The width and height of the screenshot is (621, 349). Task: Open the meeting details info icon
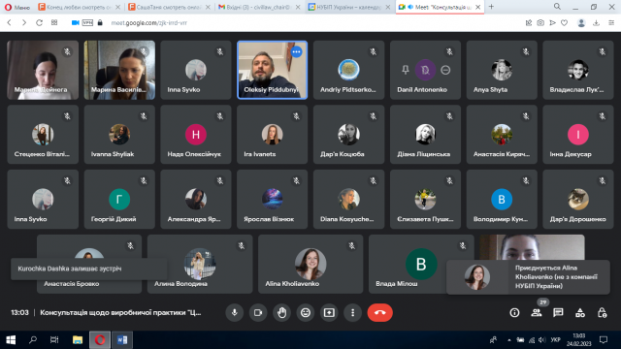tap(514, 313)
